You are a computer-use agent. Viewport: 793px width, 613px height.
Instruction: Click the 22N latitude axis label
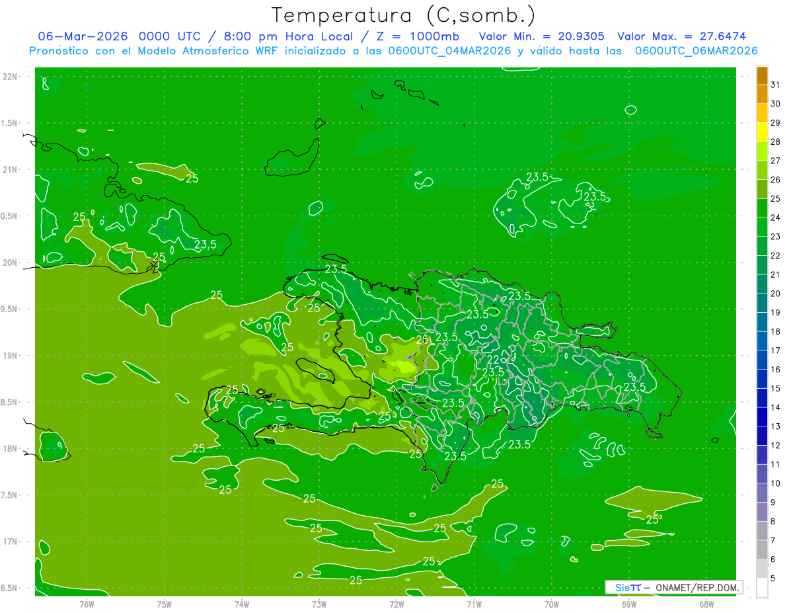coord(11,77)
